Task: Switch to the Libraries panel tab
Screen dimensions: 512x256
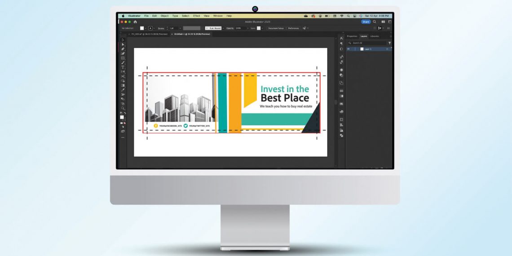Action: point(375,36)
